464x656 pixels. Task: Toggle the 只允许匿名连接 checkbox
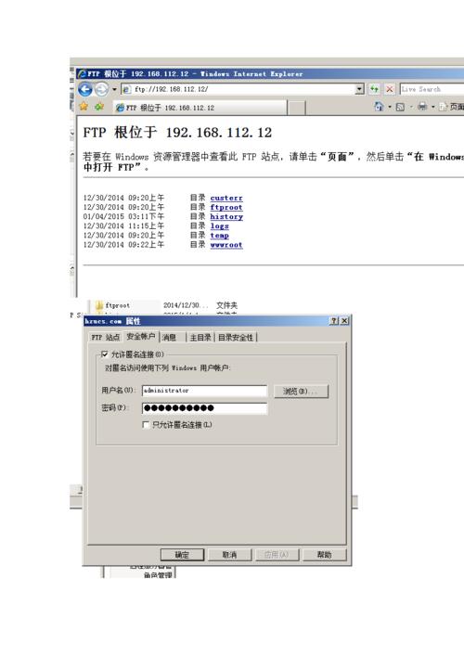(146, 425)
